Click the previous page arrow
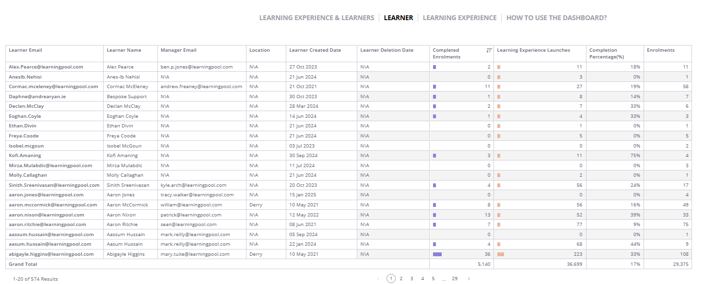 [x=379, y=278]
